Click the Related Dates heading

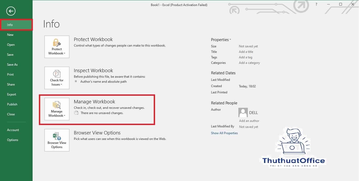coord(223,73)
